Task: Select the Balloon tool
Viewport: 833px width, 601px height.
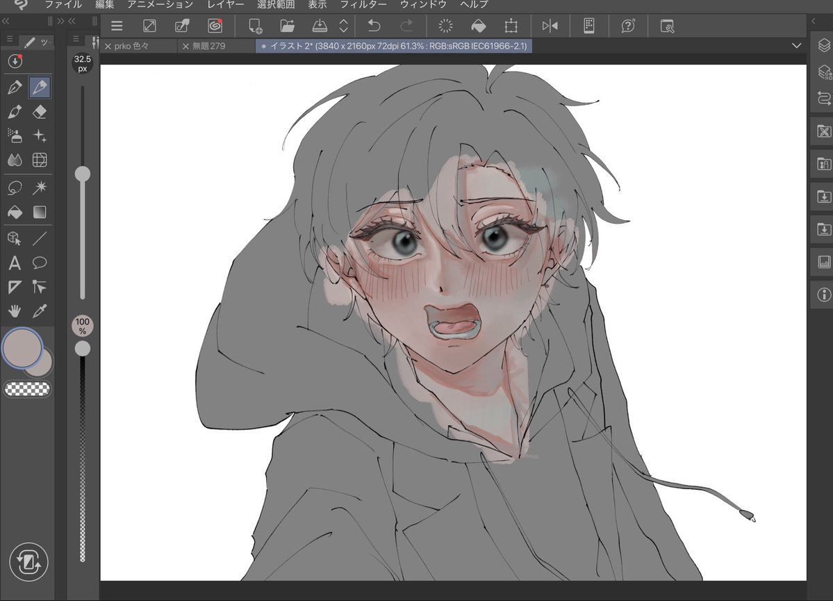Action: click(x=40, y=263)
